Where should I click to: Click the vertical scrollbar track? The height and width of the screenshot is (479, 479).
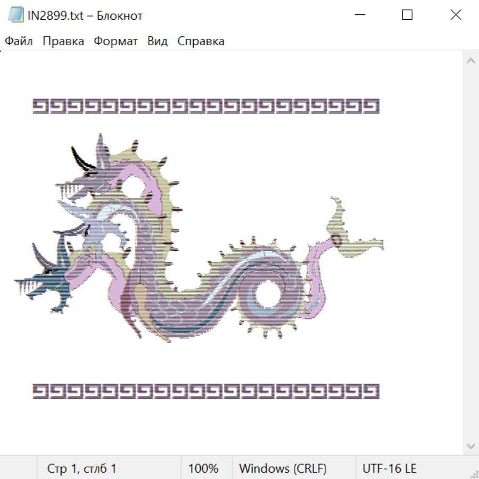pos(470,253)
